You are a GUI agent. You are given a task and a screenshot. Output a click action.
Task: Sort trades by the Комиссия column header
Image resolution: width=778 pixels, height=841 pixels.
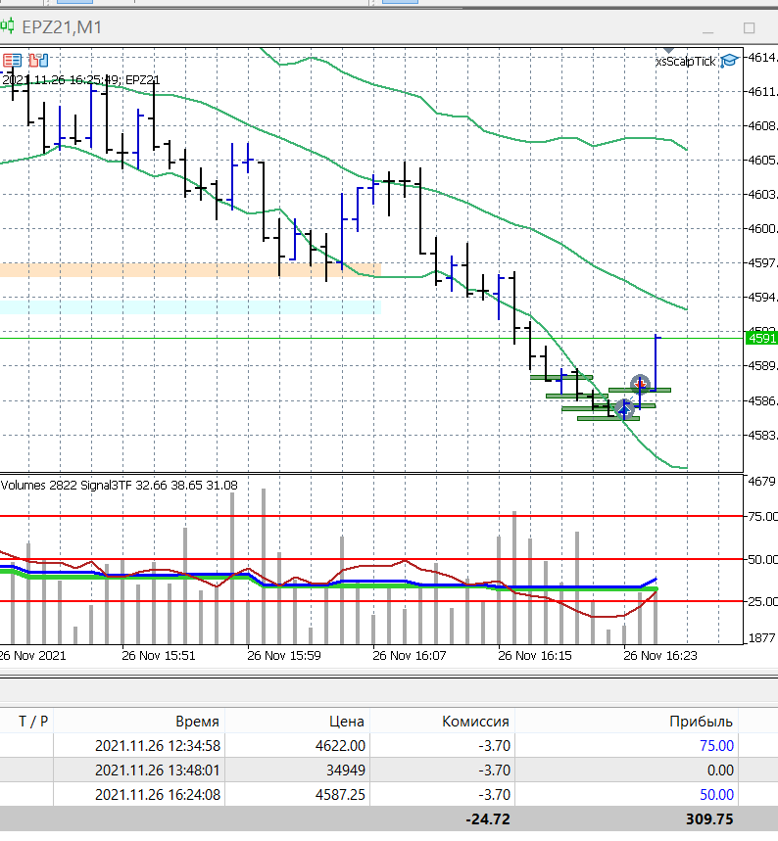[475, 722]
